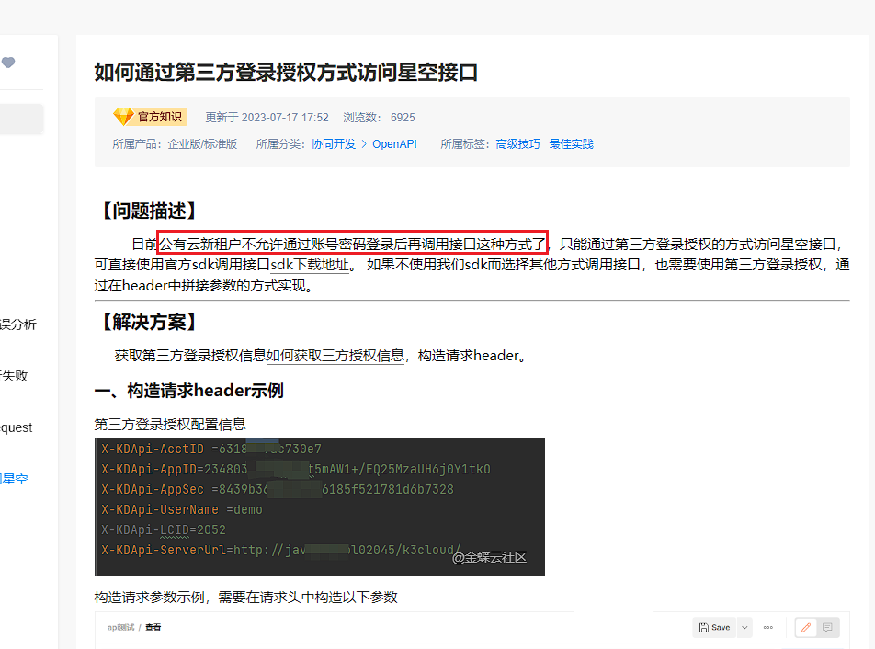
Task: Select the 高级技巧 tag
Action: pyautogui.click(x=517, y=144)
